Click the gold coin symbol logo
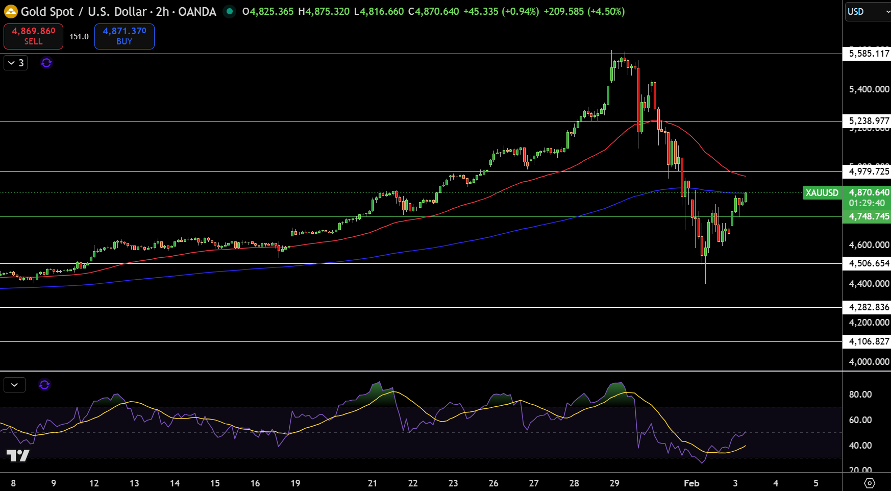The height and width of the screenshot is (491, 891). (10, 11)
